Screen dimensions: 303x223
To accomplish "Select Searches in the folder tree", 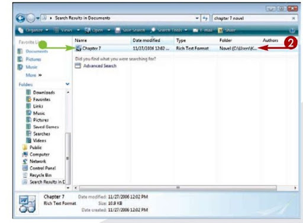I will click(41, 134).
